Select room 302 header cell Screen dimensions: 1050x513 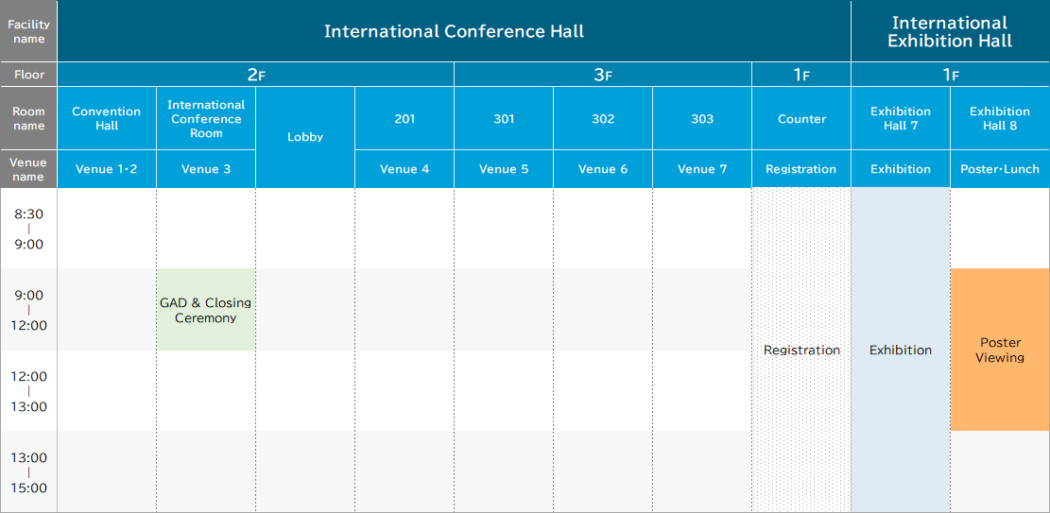pyautogui.click(x=603, y=118)
